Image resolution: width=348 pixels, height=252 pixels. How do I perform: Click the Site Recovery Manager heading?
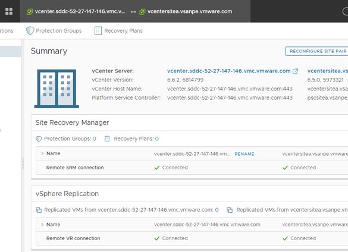[72, 122]
